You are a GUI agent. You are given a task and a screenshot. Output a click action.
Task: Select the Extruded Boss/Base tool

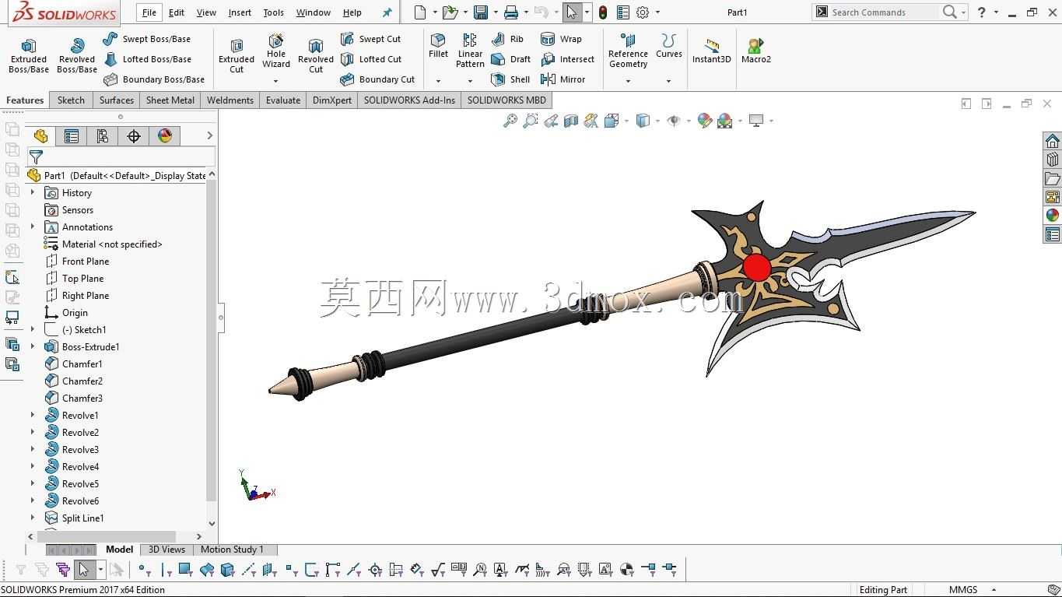(29, 56)
